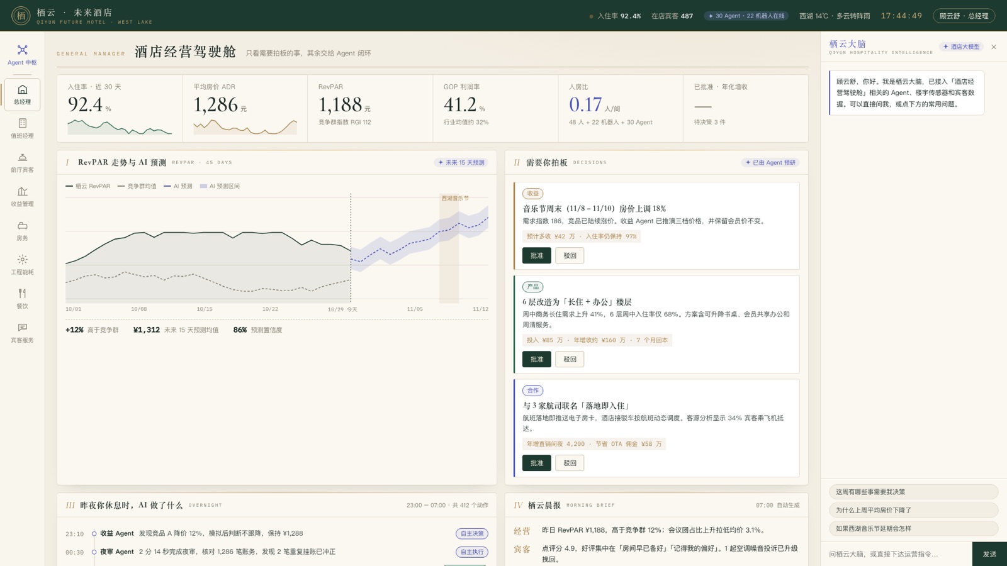Click the 酒店大模型 badge
1007x566 pixels.
962,47
